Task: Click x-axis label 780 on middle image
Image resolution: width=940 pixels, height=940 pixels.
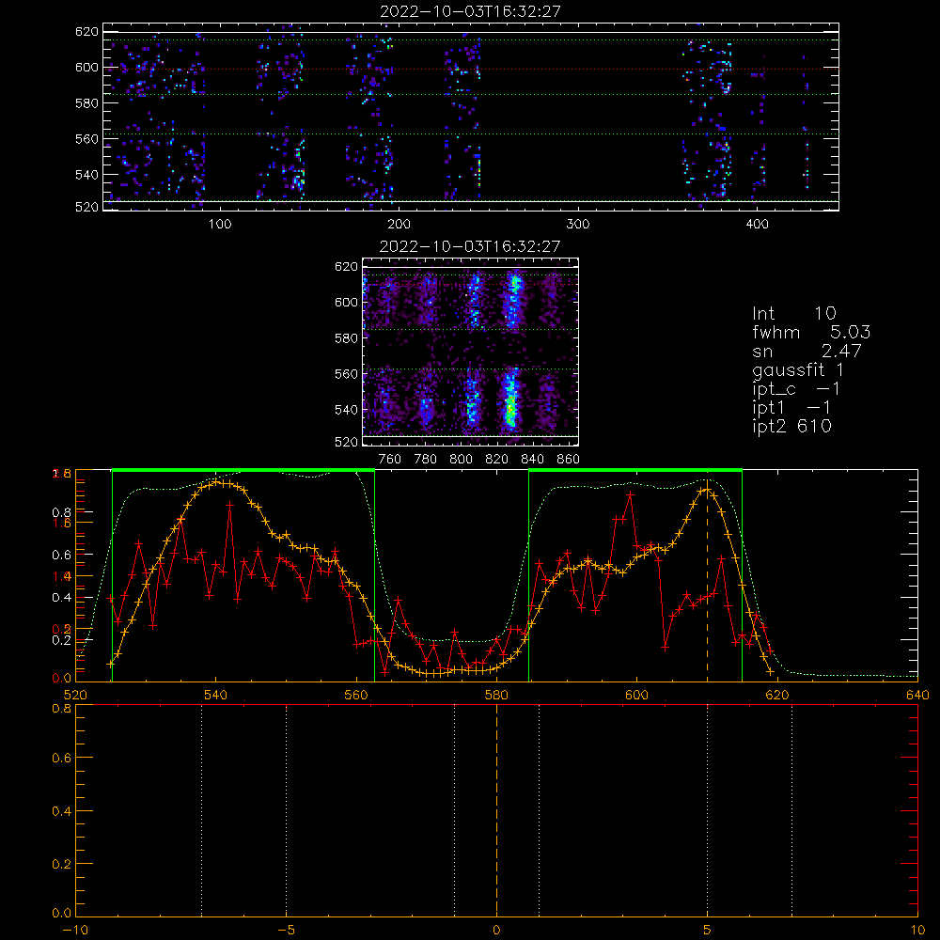Action: coord(426,460)
